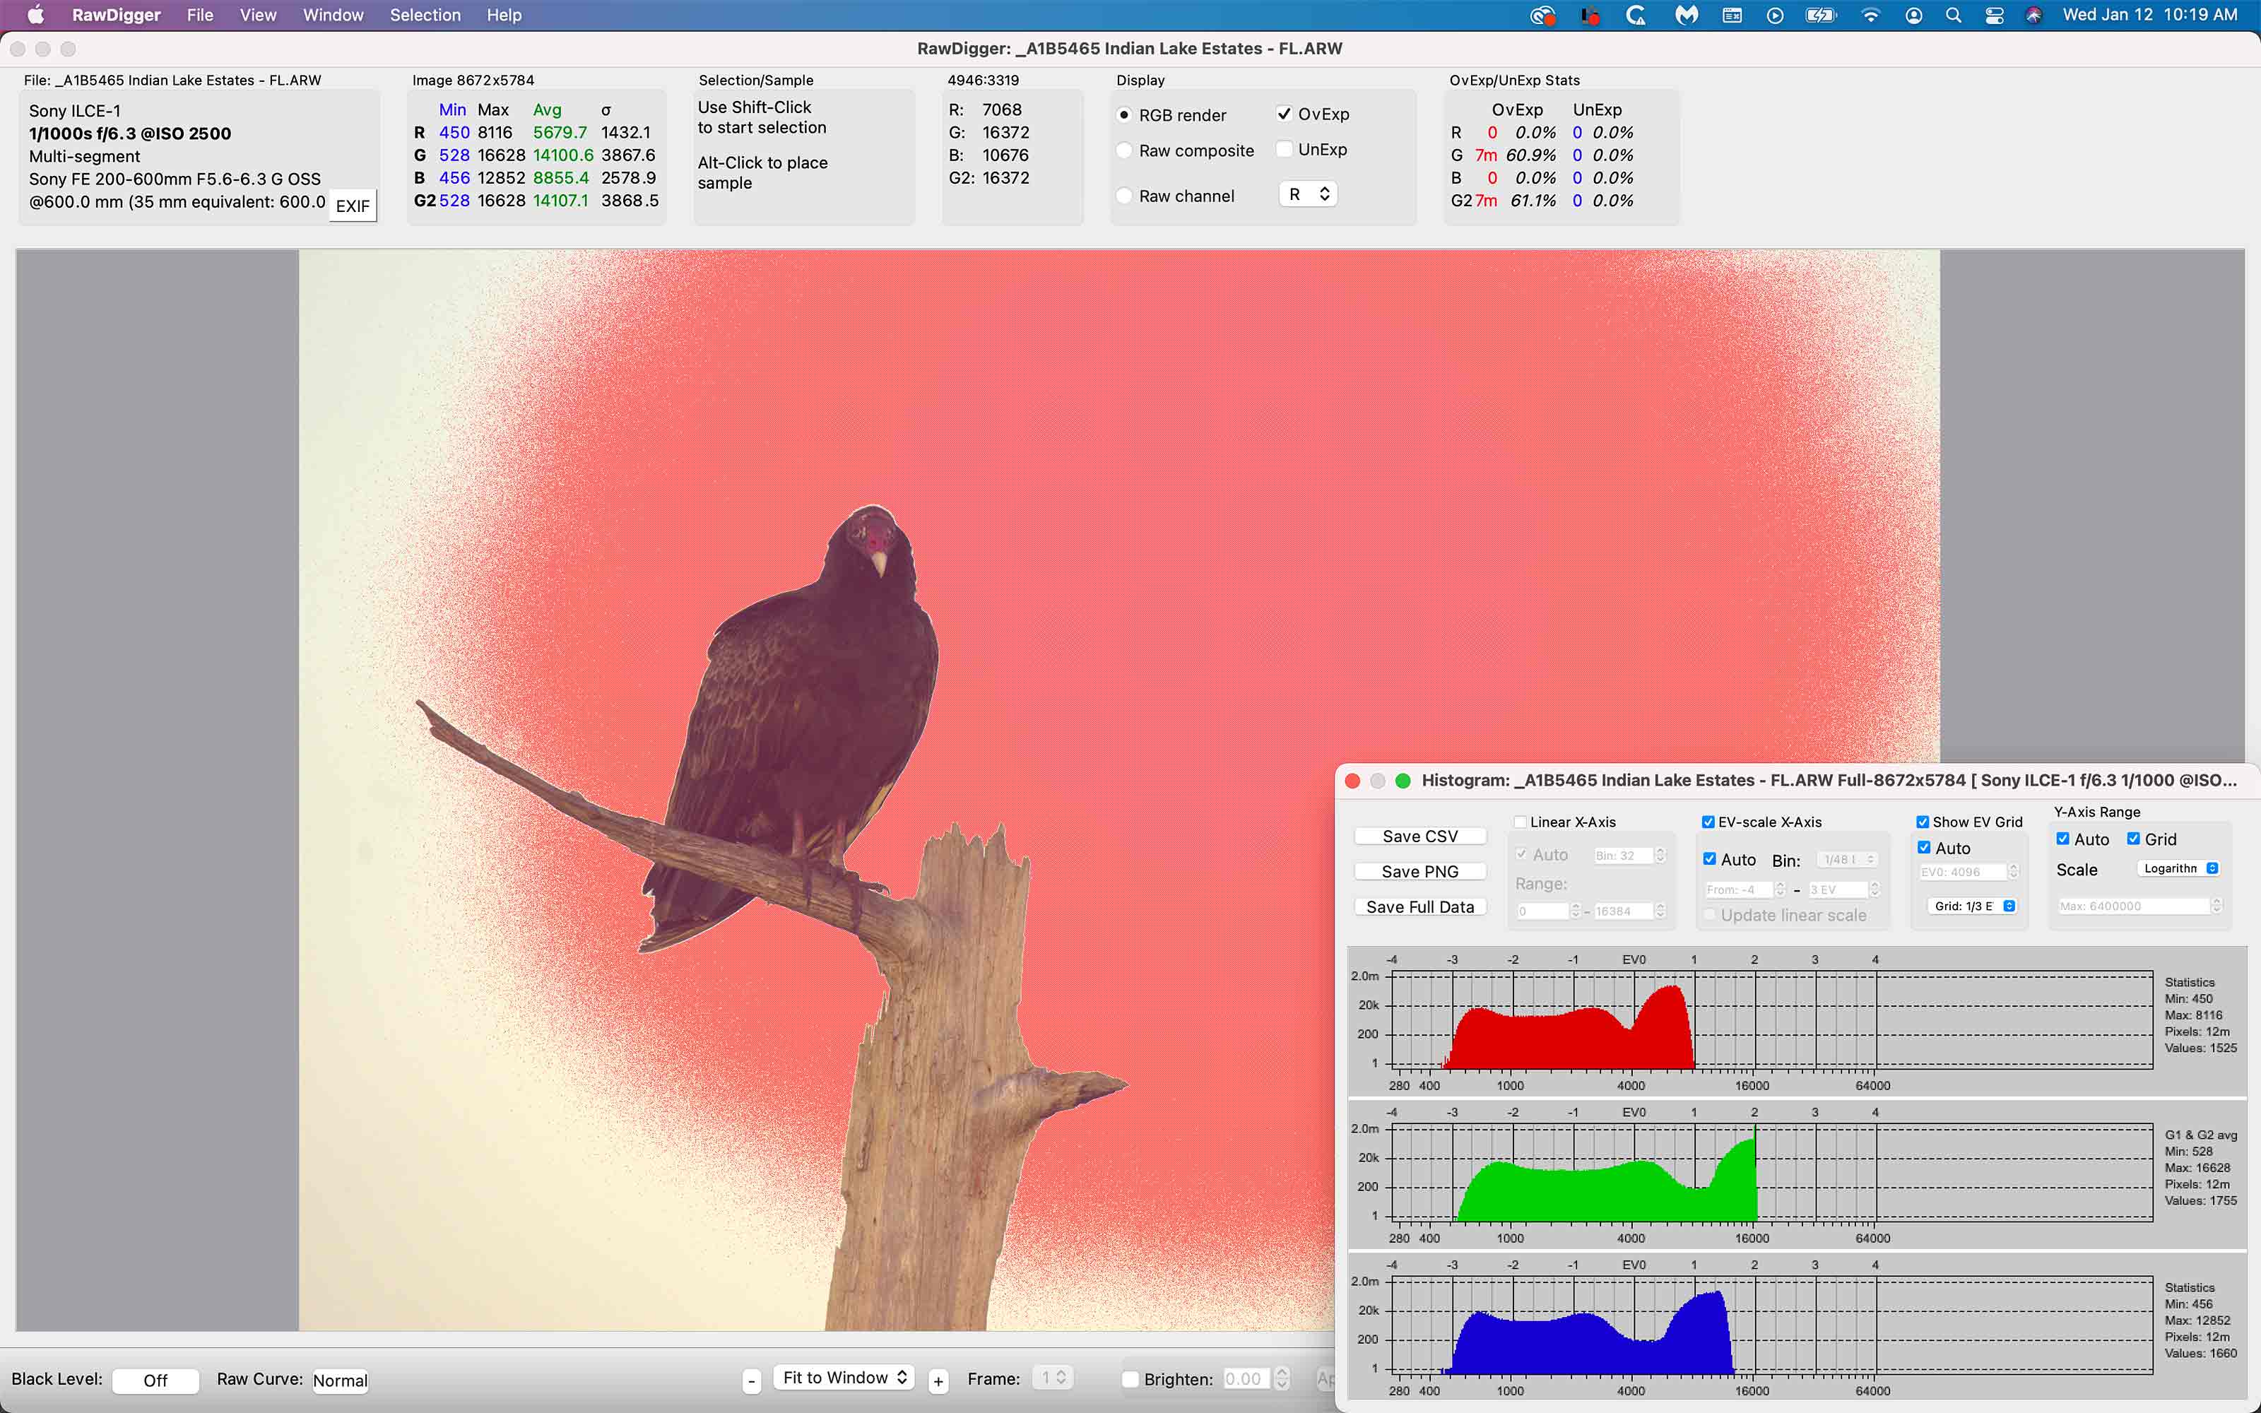Click the menu bar date and time
Viewport: 2261px width, 1413px height.
pos(2150,15)
